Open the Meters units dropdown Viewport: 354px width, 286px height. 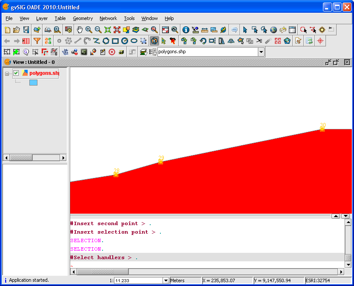186,280
